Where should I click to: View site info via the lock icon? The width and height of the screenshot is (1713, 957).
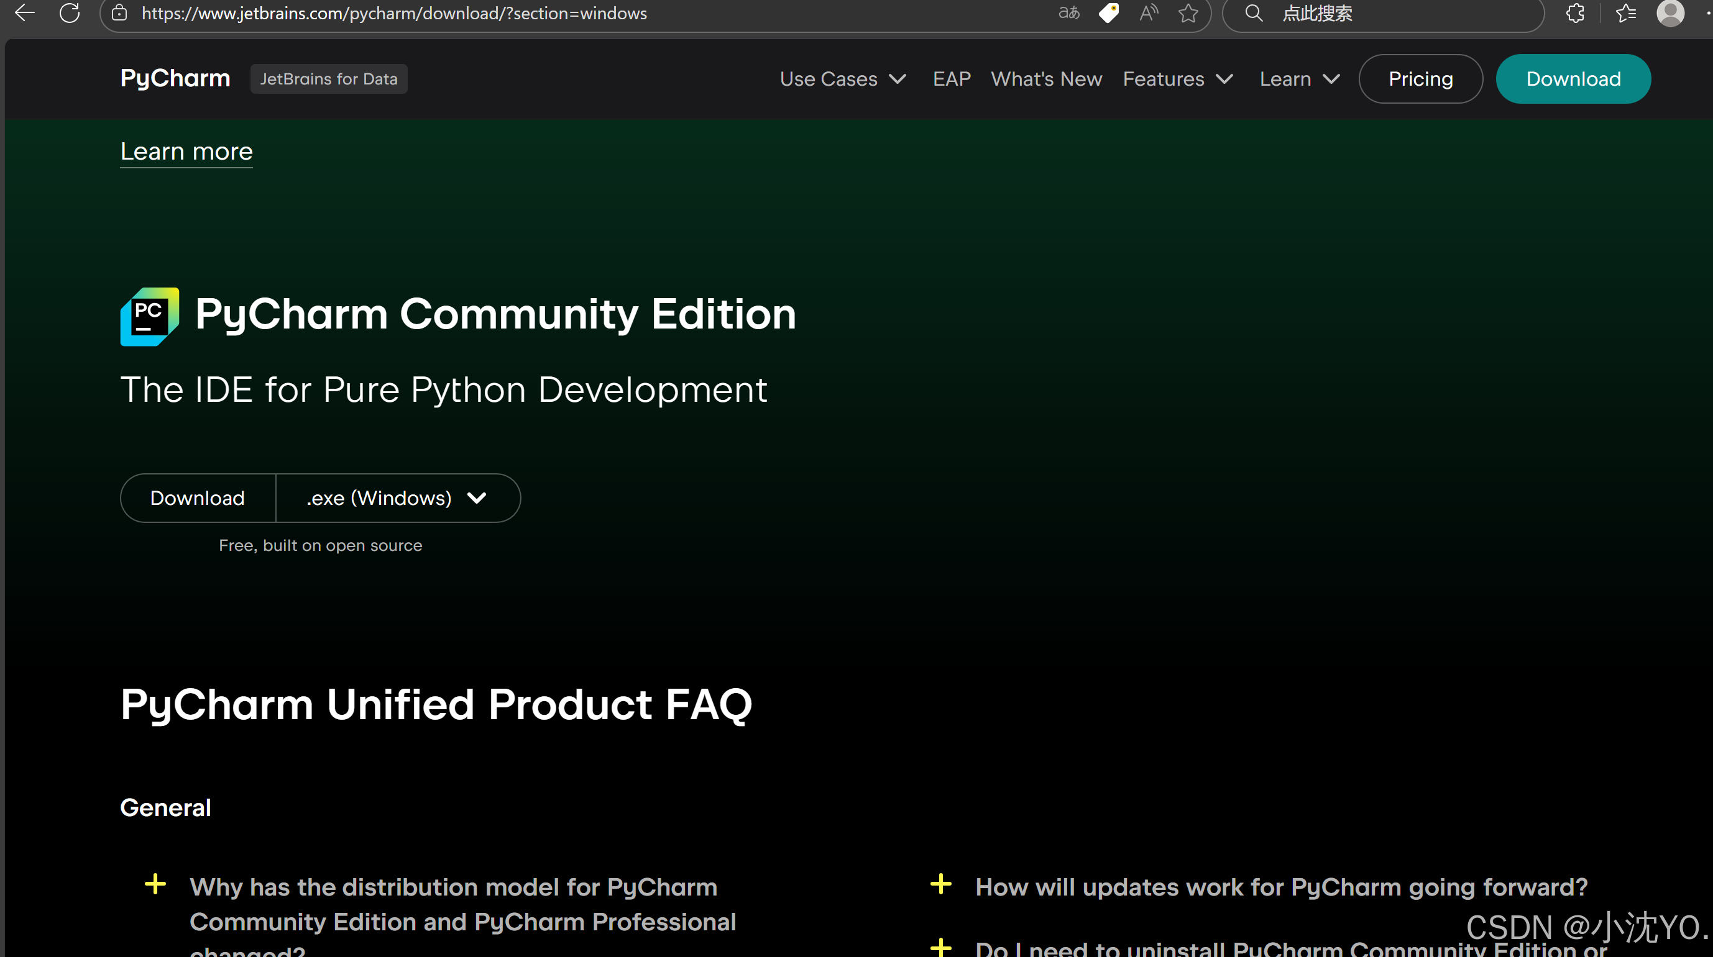(119, 12)
